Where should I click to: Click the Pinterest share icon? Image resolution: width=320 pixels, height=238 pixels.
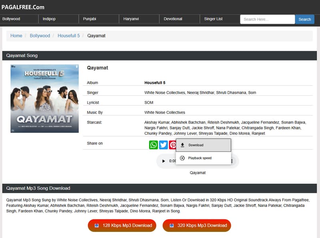pyautogui.click(x=172, y=145)
